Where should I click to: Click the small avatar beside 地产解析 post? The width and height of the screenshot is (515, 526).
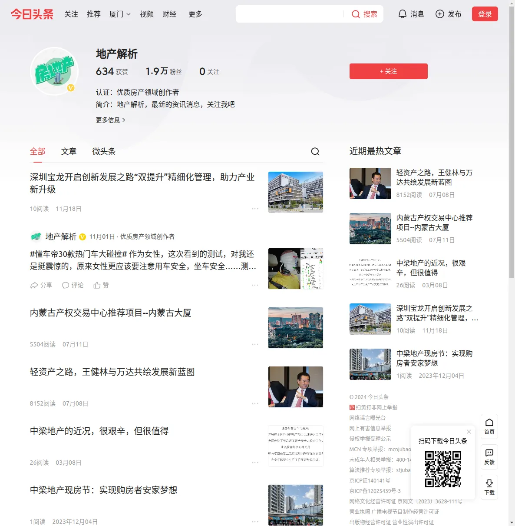point(36,236)
